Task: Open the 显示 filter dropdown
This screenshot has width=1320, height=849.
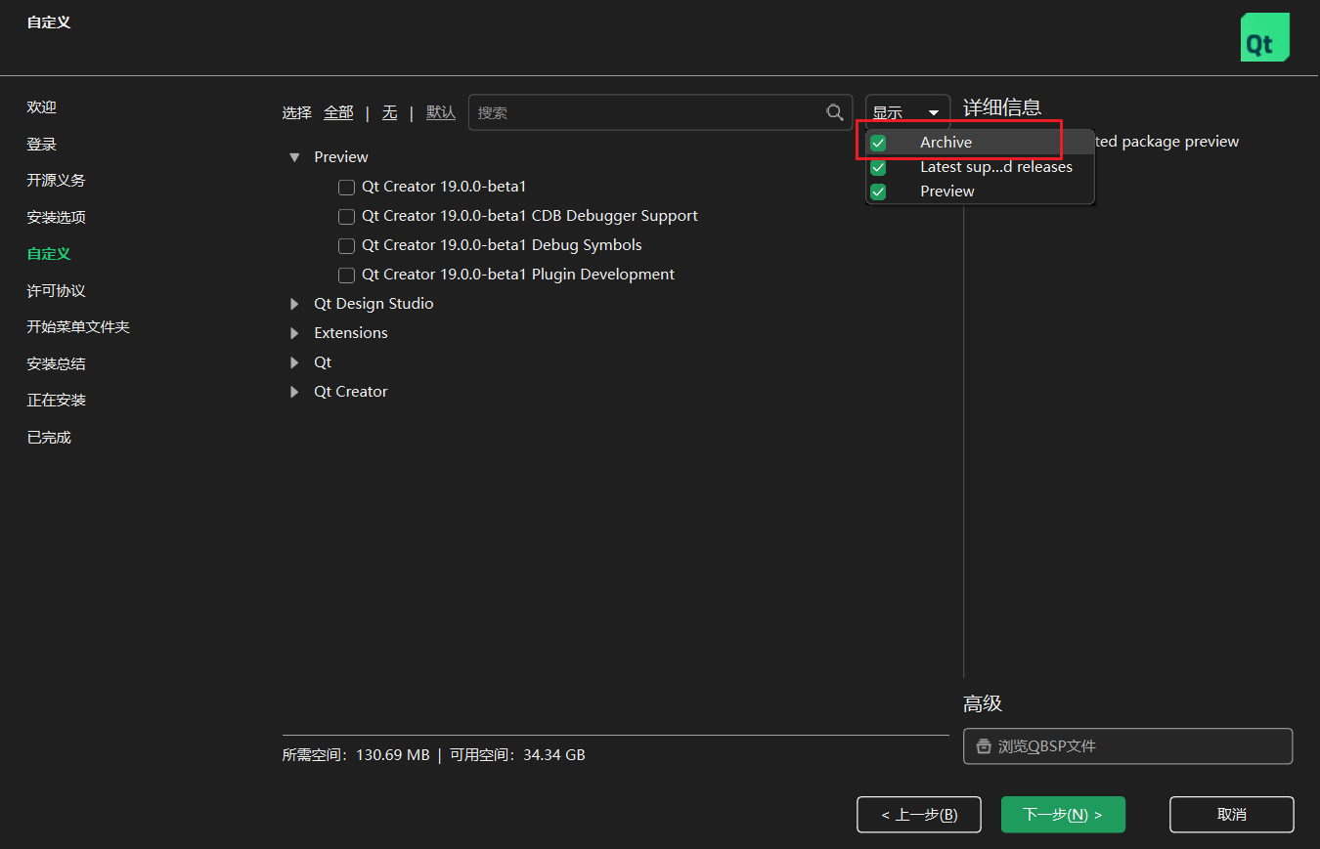Action: 907,112
